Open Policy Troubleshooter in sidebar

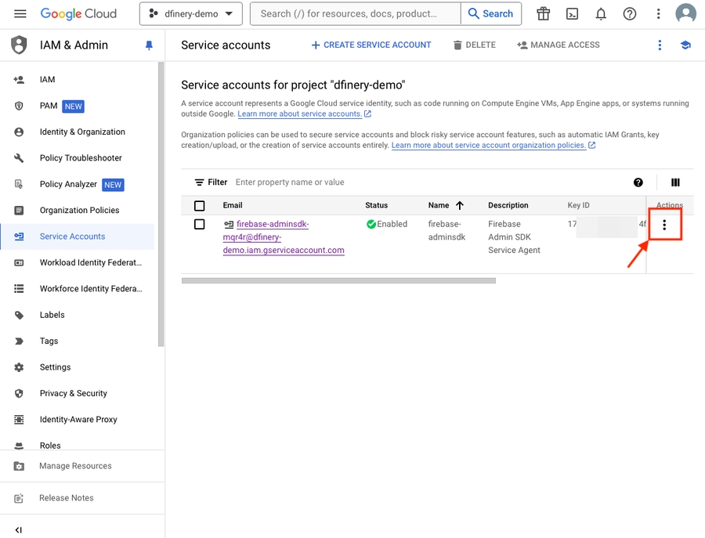click(x=81, y=158)
